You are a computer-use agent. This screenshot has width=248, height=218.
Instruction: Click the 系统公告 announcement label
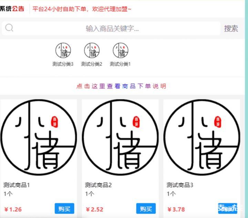[12, 9]
